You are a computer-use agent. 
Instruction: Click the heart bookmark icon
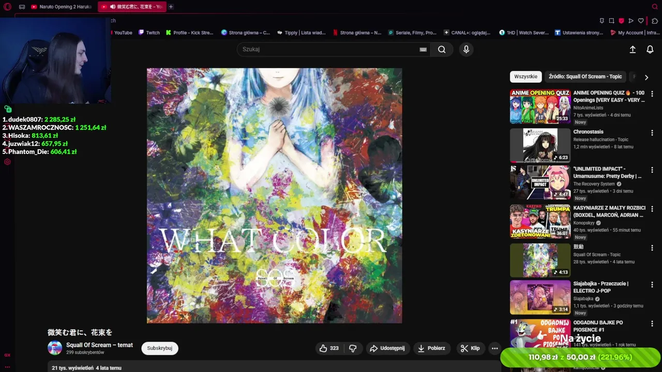641,21
